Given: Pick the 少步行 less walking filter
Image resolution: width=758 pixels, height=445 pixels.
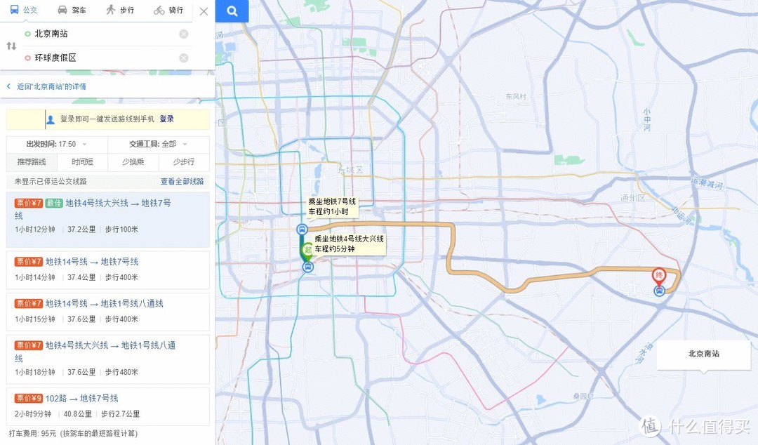Looking at the screenshot, I should point(184,162).
